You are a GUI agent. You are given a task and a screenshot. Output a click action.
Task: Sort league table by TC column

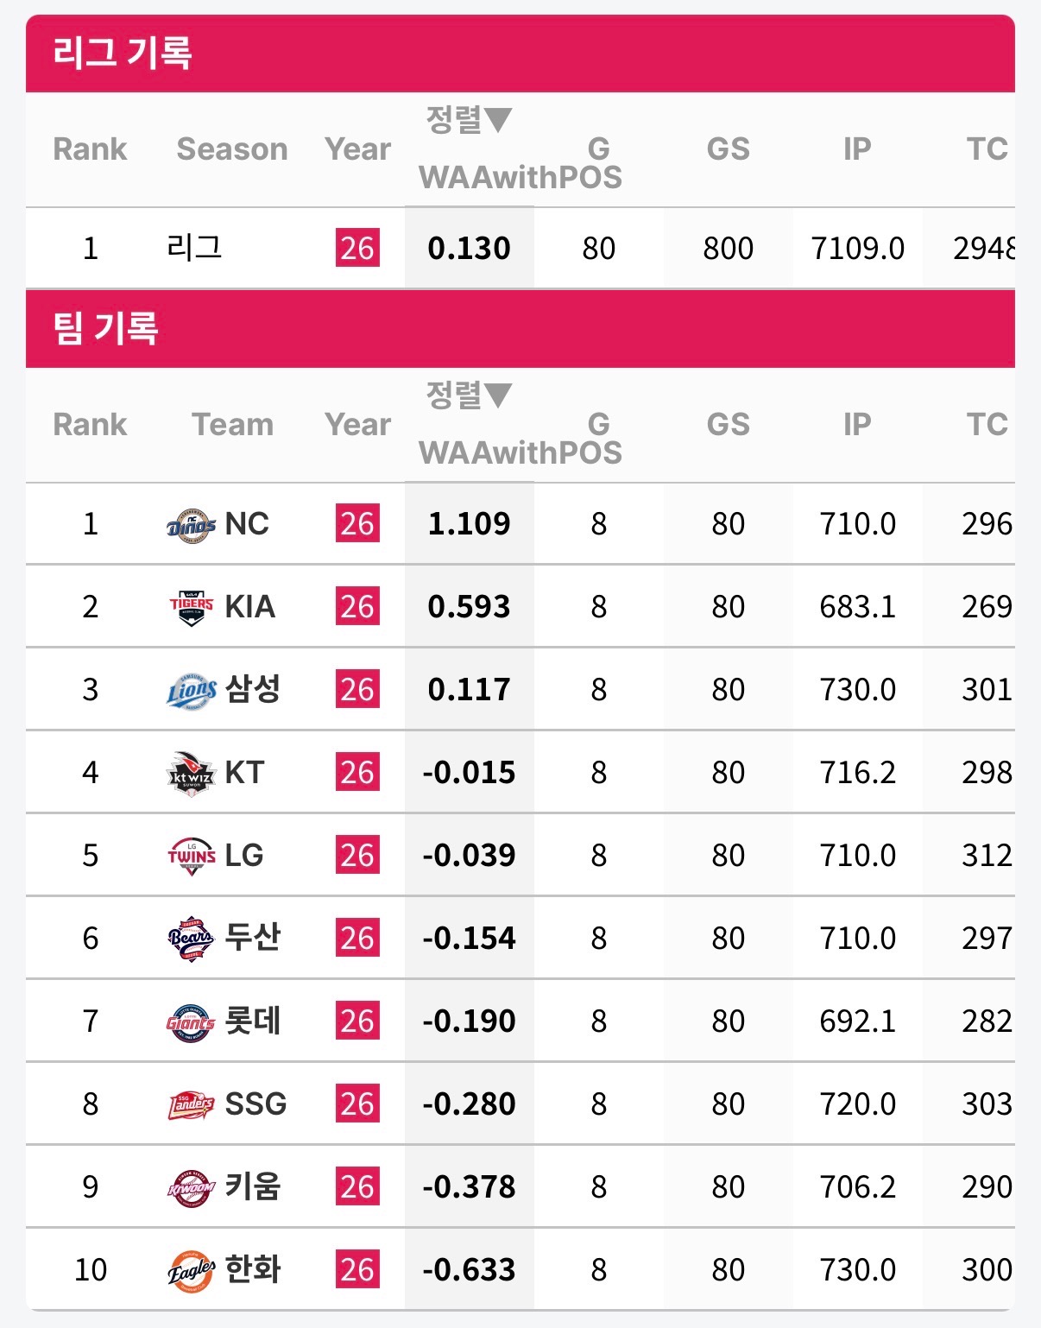(x=987, y=149)
